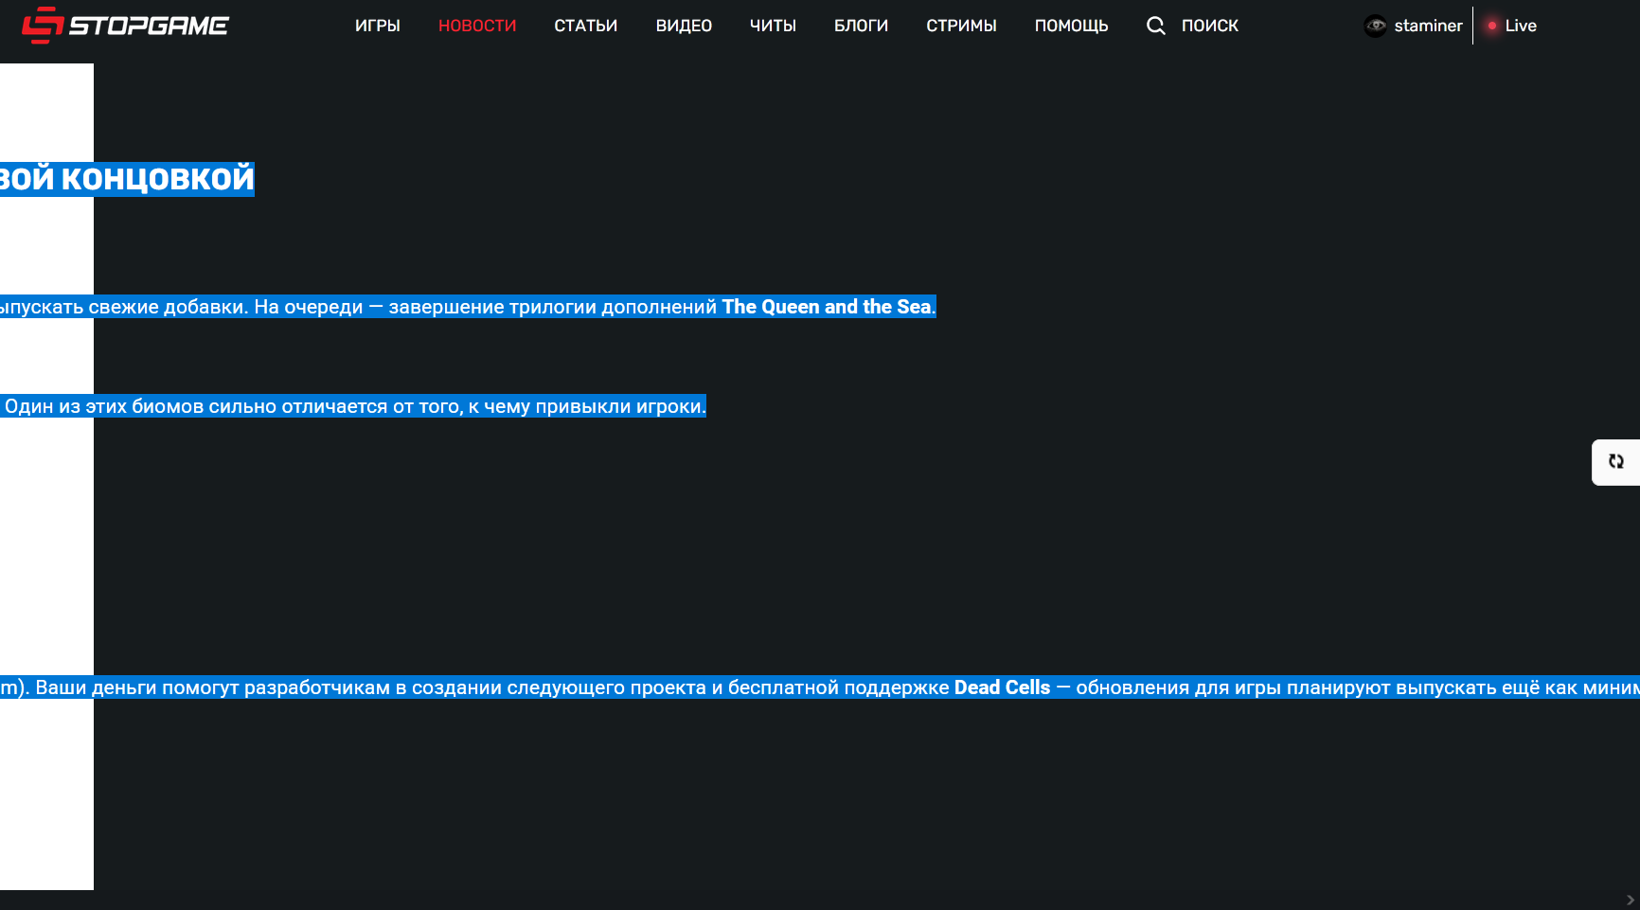Click the search magnifier icon
This screenshot has height=910, width=1640.
click(1156, 26)
